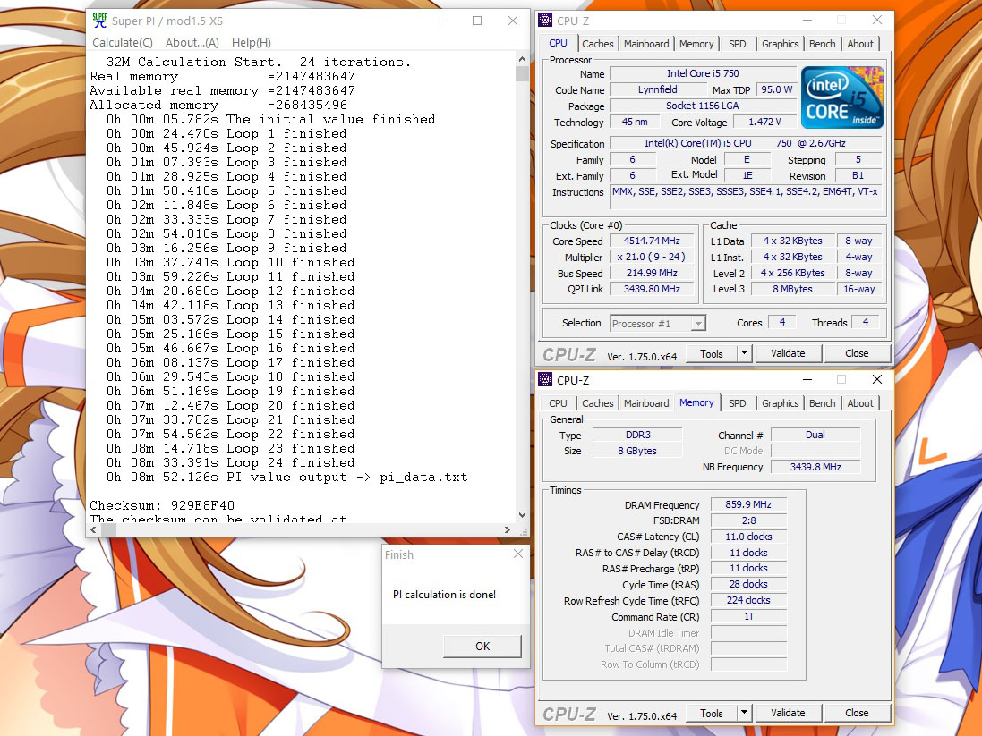982x736 pixels.
Task: Click Close button in upper CPU-Z
Action: click(856, 353)
